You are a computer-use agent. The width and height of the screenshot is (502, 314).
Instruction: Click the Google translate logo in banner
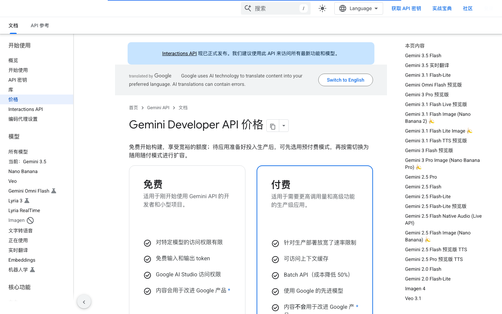pos(163,76)
